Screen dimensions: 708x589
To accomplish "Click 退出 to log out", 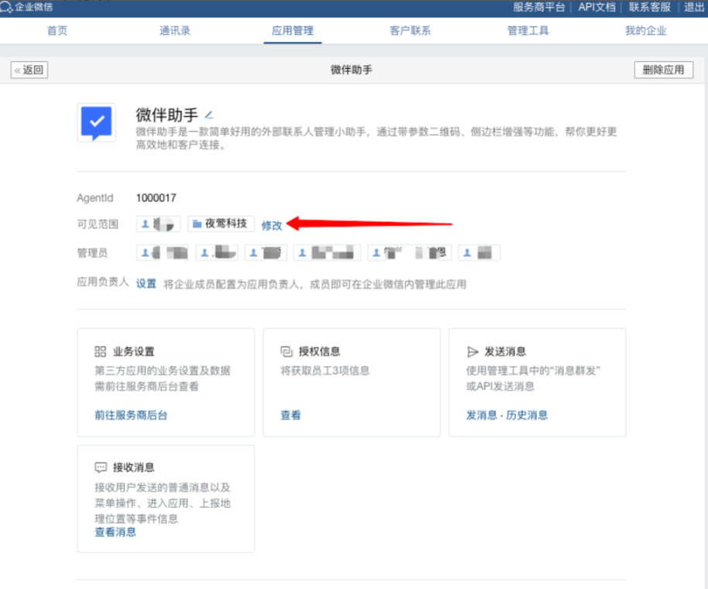I will tap(694, 7).
